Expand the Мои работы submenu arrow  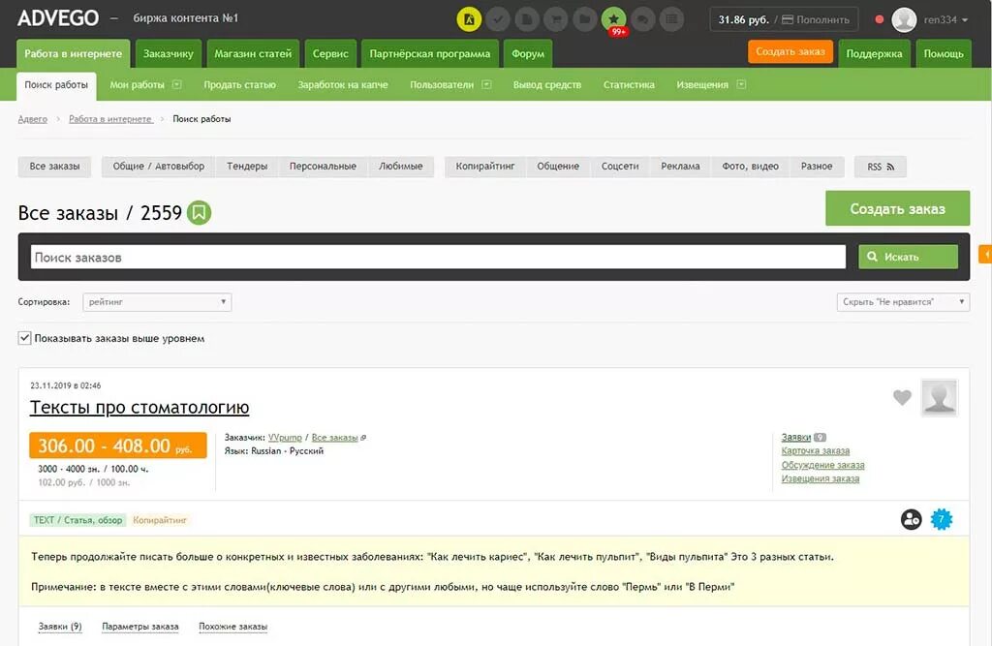177,84
